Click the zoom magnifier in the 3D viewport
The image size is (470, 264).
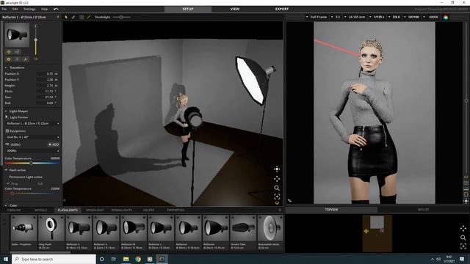click(x=277, y=188)
